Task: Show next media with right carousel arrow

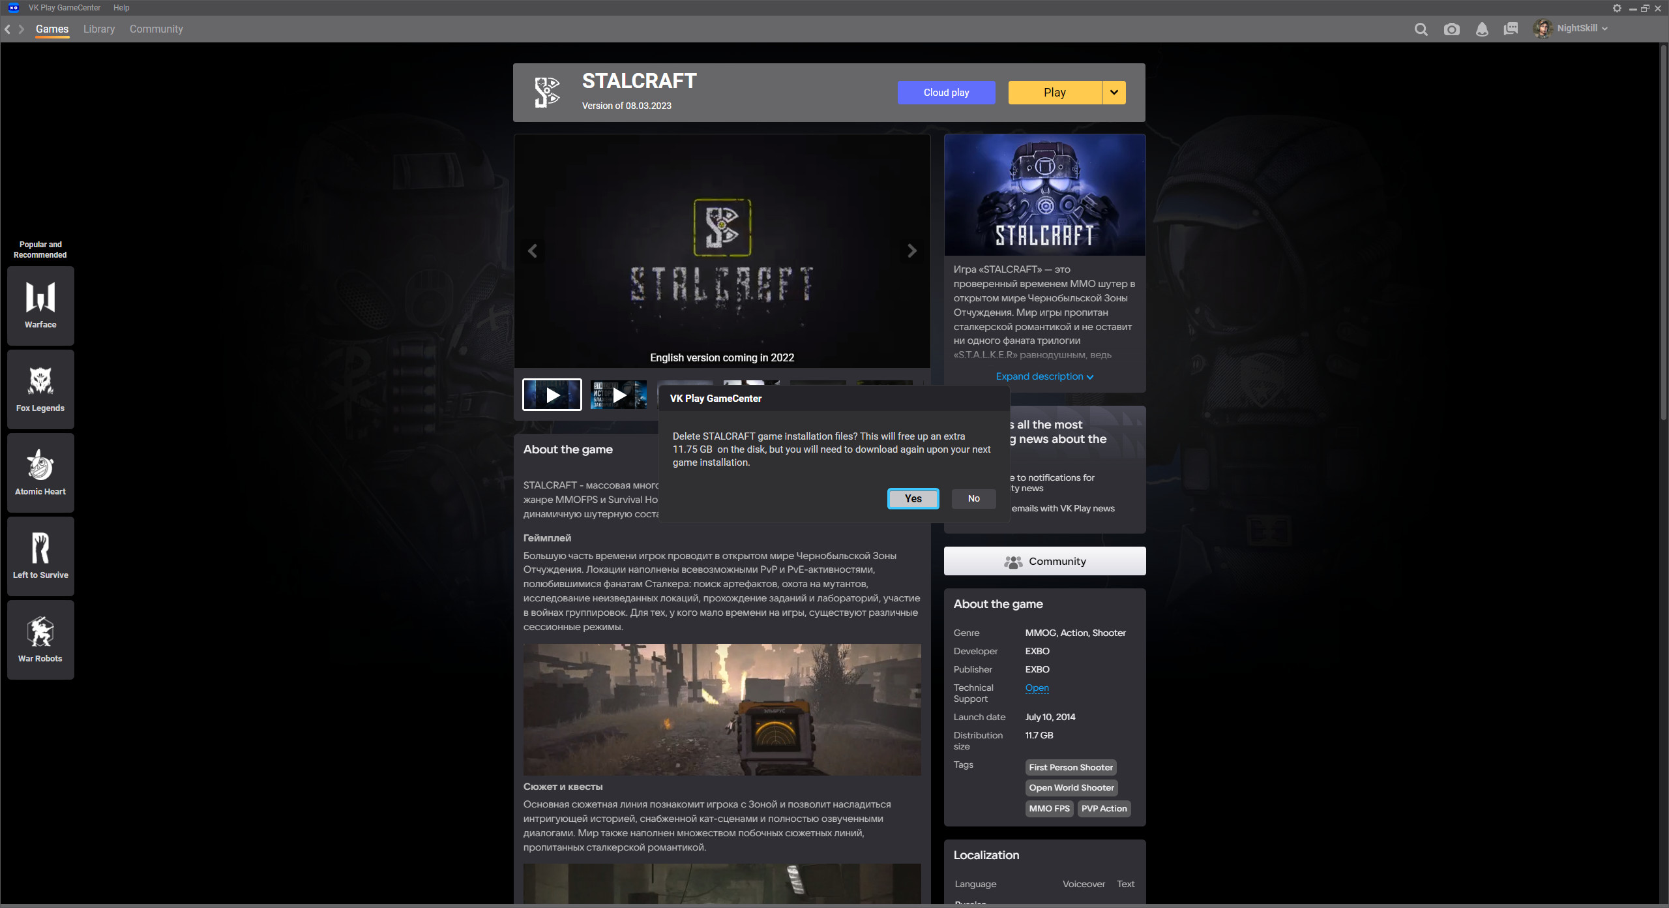Action: tap(911, 251)
